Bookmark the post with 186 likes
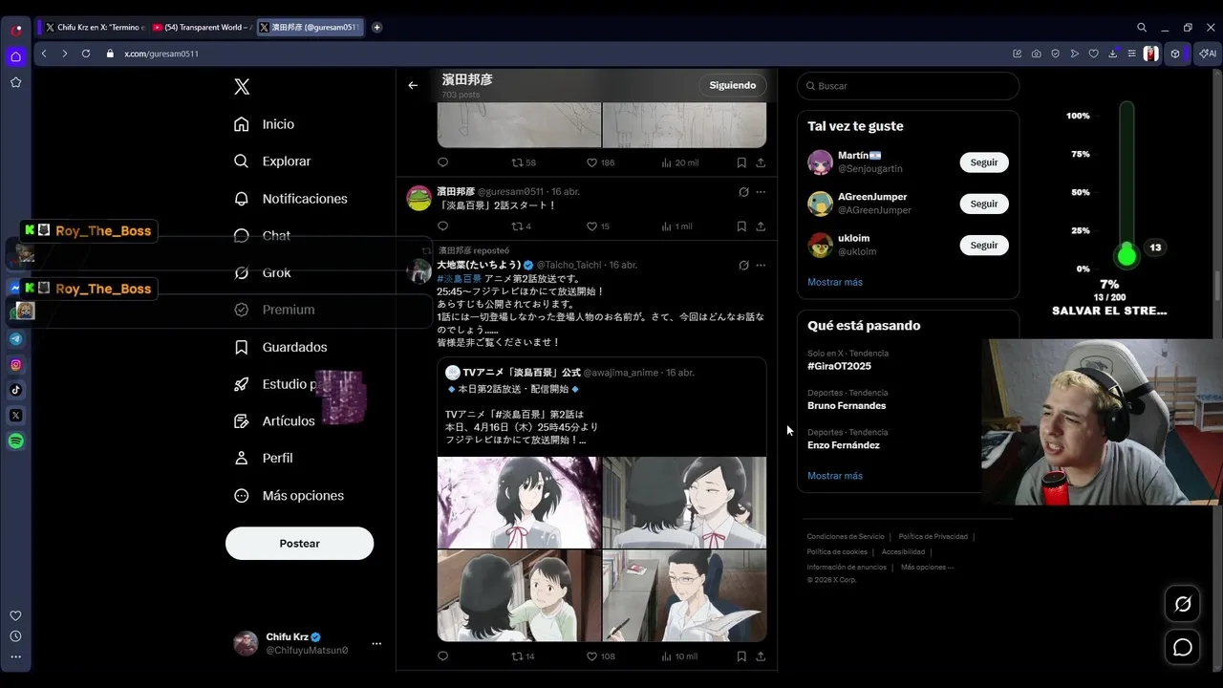 point(741,162)
